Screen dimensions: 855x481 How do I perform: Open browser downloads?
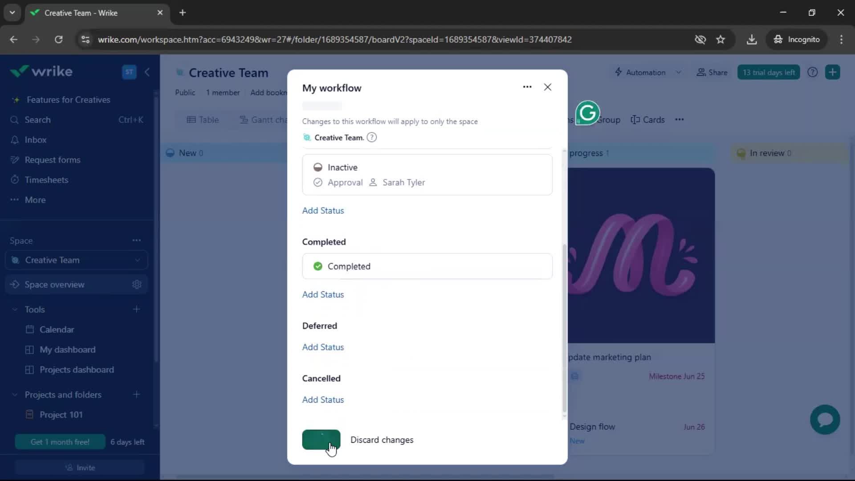pos(752,39)
